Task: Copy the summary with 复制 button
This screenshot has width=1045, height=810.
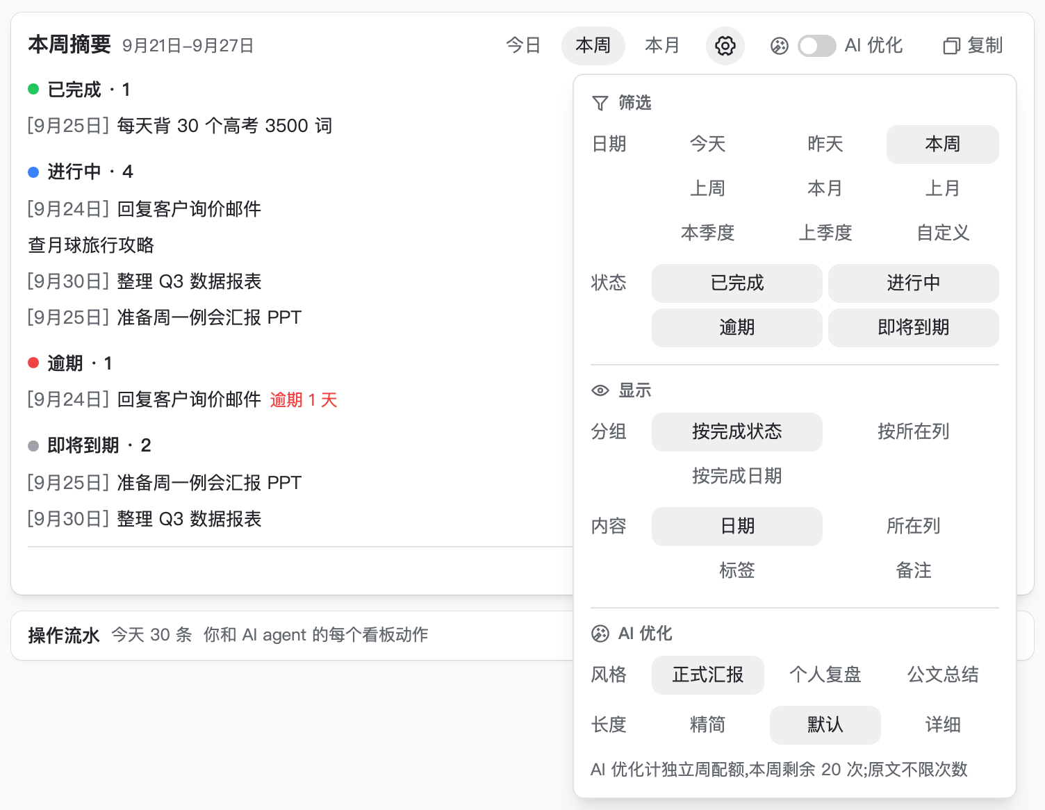Action: click(973, 46)
